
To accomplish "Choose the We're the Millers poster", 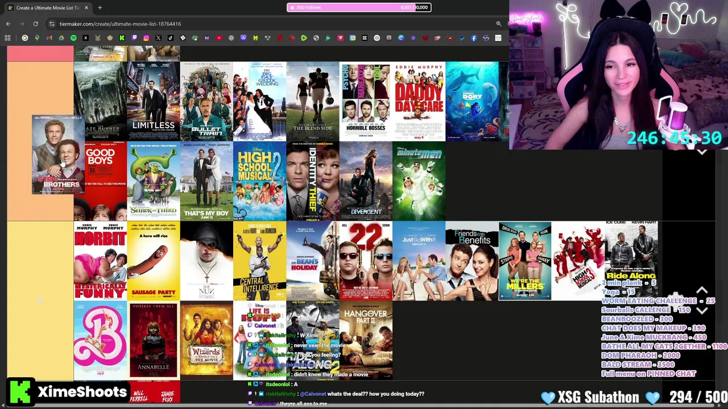I will [x=525, y=261].
